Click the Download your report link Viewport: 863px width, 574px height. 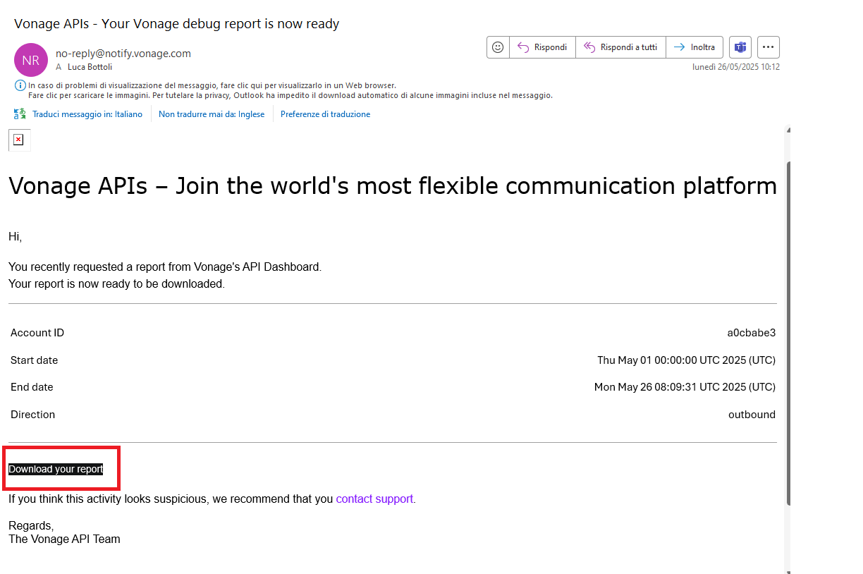tap(56, 469)
